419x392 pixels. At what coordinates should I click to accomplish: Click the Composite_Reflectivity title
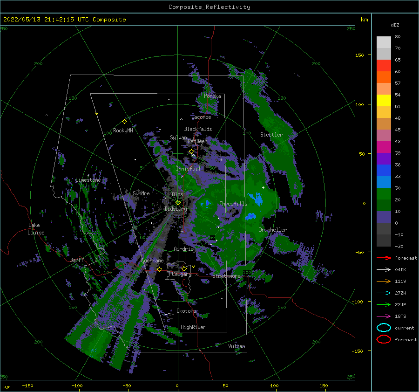tap(209, 7)
